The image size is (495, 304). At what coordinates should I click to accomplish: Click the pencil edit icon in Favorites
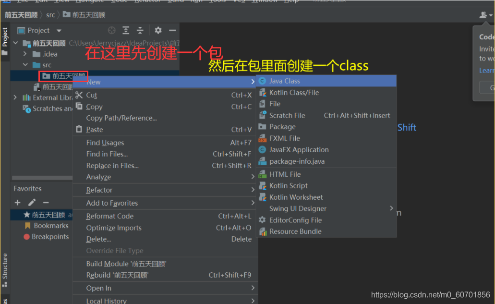[x=32, y=202]
